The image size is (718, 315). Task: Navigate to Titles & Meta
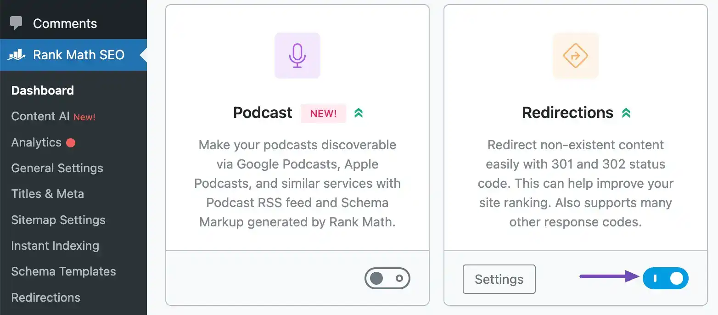[x=47, y=194]
